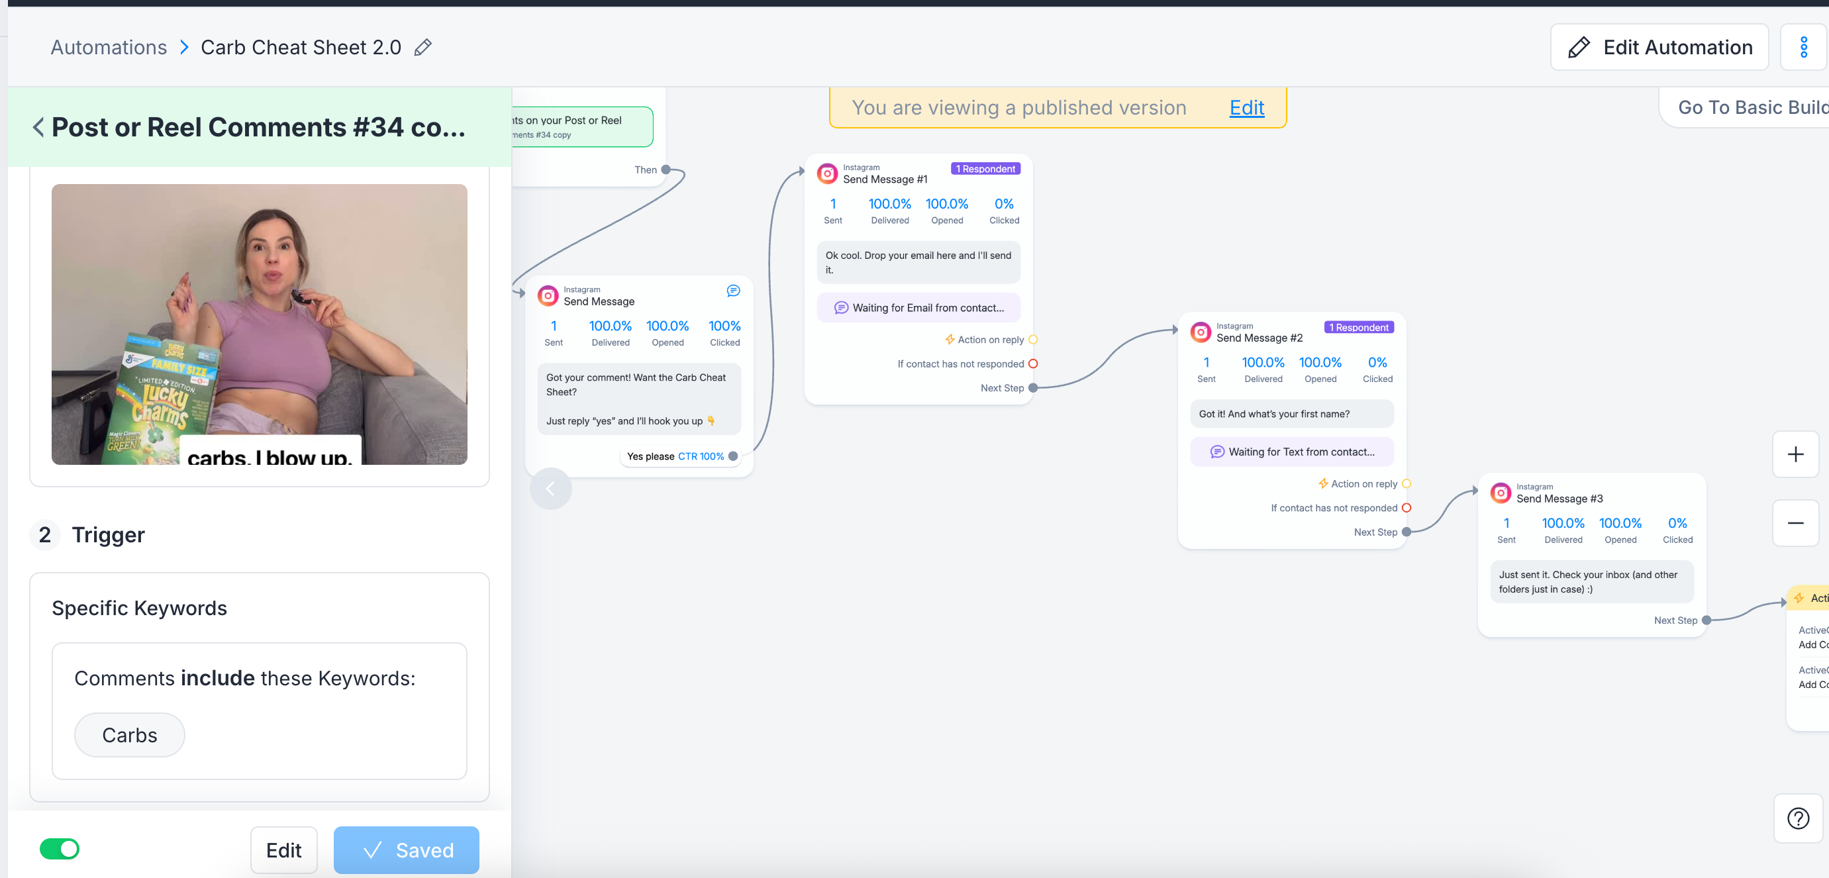Click the 'Just sent it. Check your inbox' message
This screenshot has width=1829, height=878.
[1591, 582]
